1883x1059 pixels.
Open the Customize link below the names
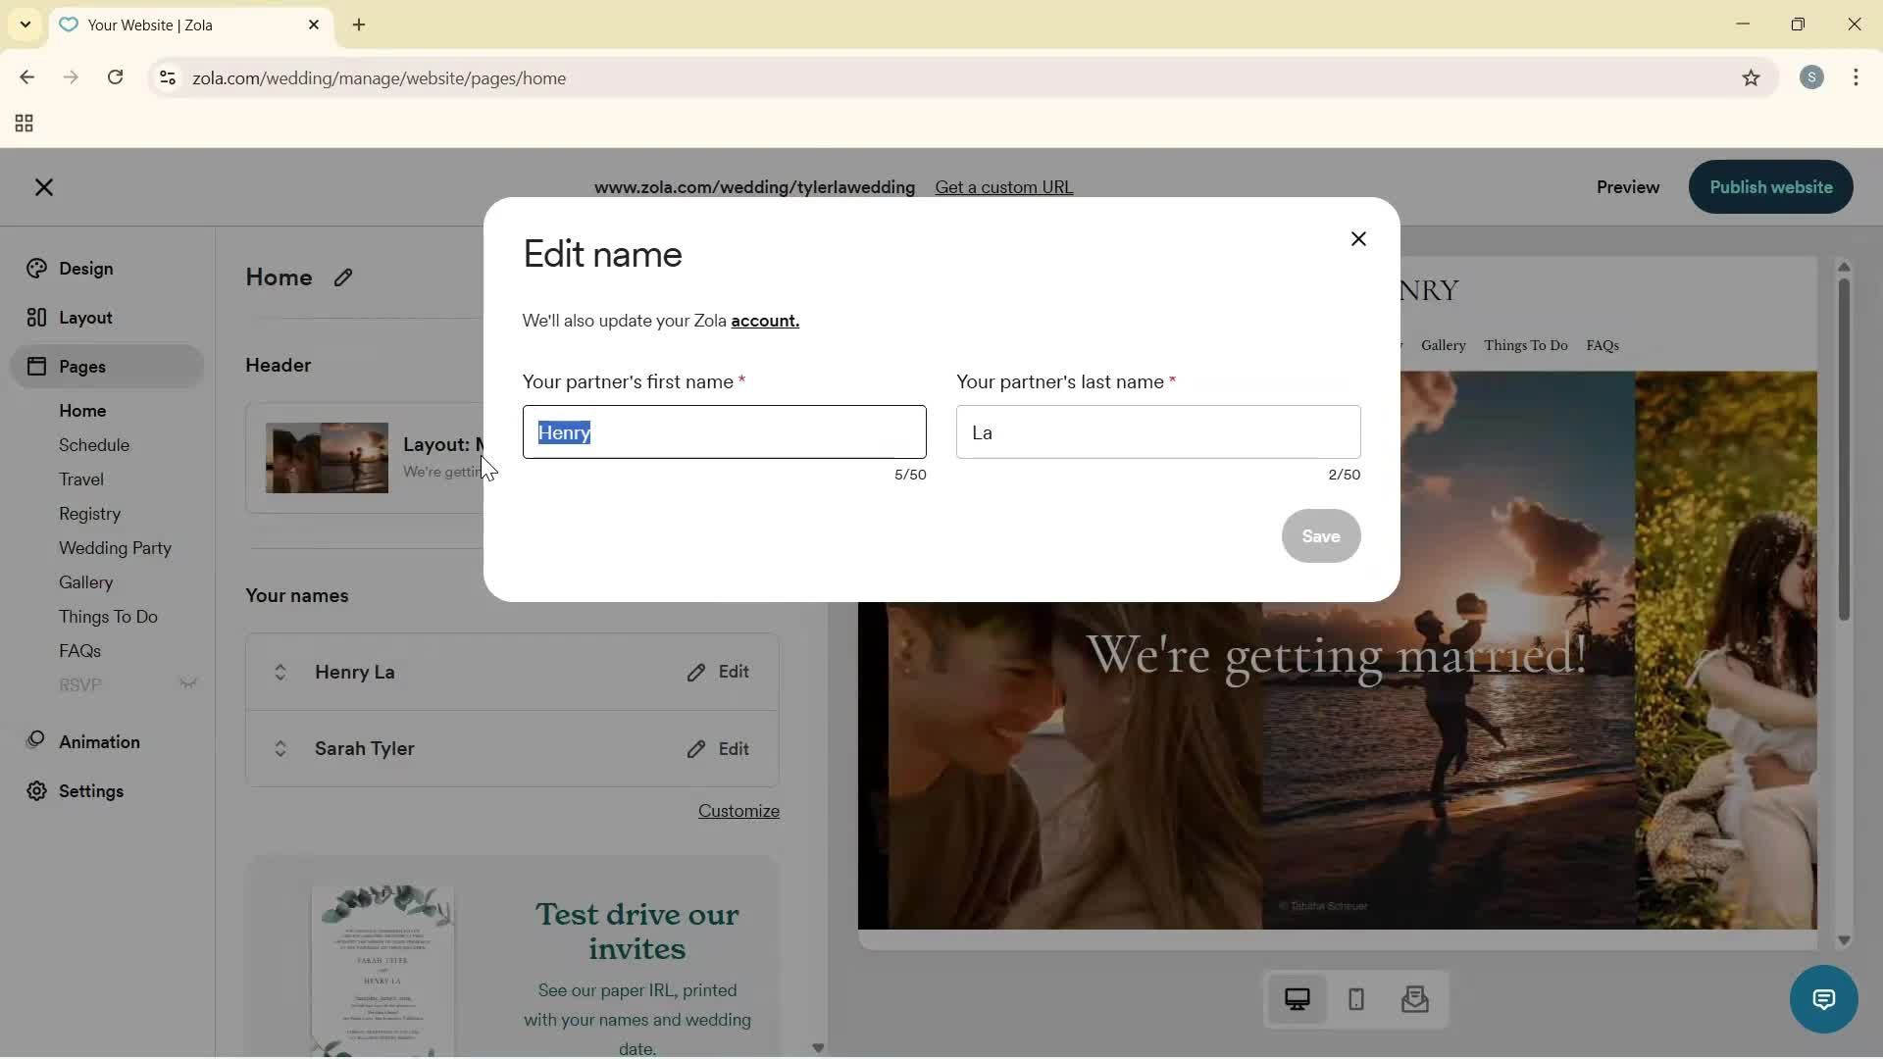738,811
